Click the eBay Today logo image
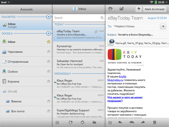Screen dimensions: 169x127 [x=125, y=57]
